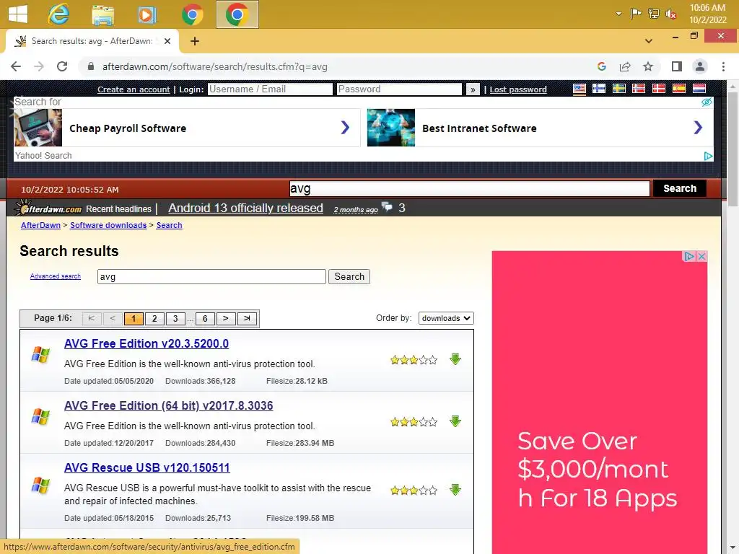Screen dimensions: 739x554
Task: Open Chrome three-dot menu
Action: click(x=723, y=66)
